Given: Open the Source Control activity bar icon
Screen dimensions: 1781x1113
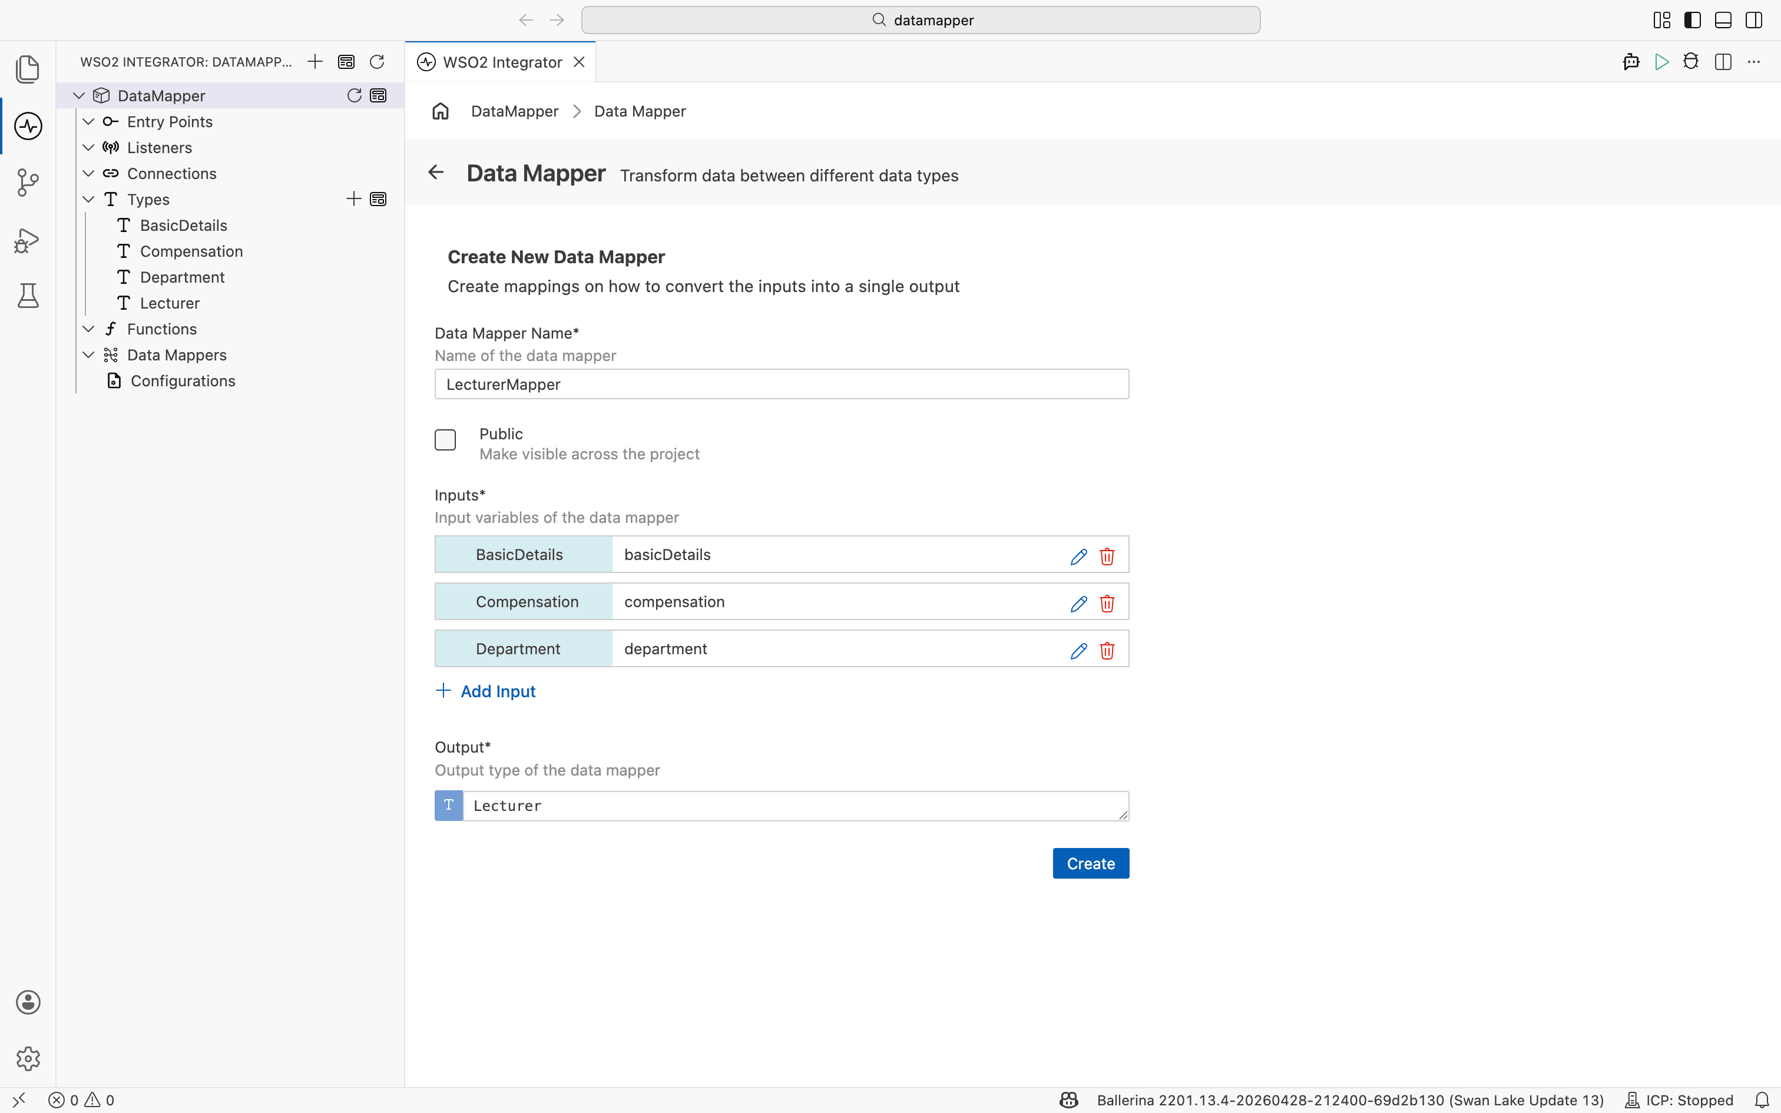Looking at the screenshot, I should [x=28, y=183].
